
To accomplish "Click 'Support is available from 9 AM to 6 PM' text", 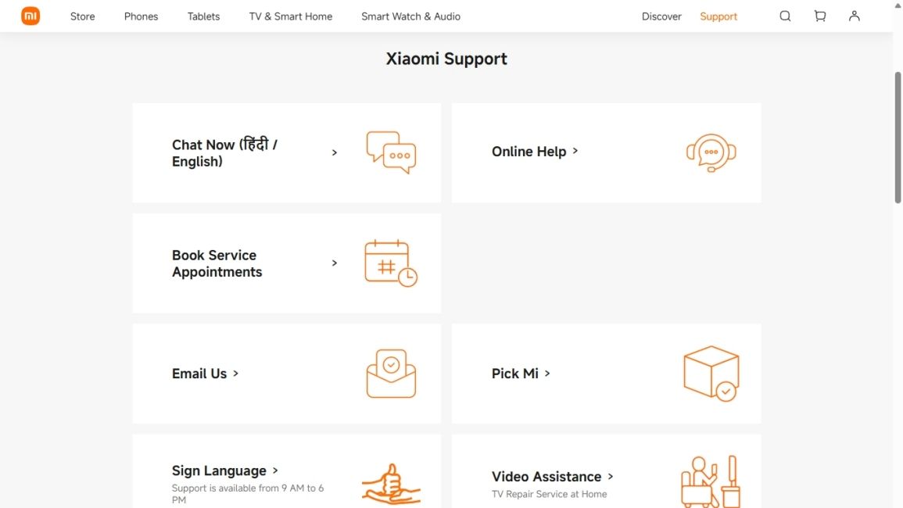I will coord(248,494).
